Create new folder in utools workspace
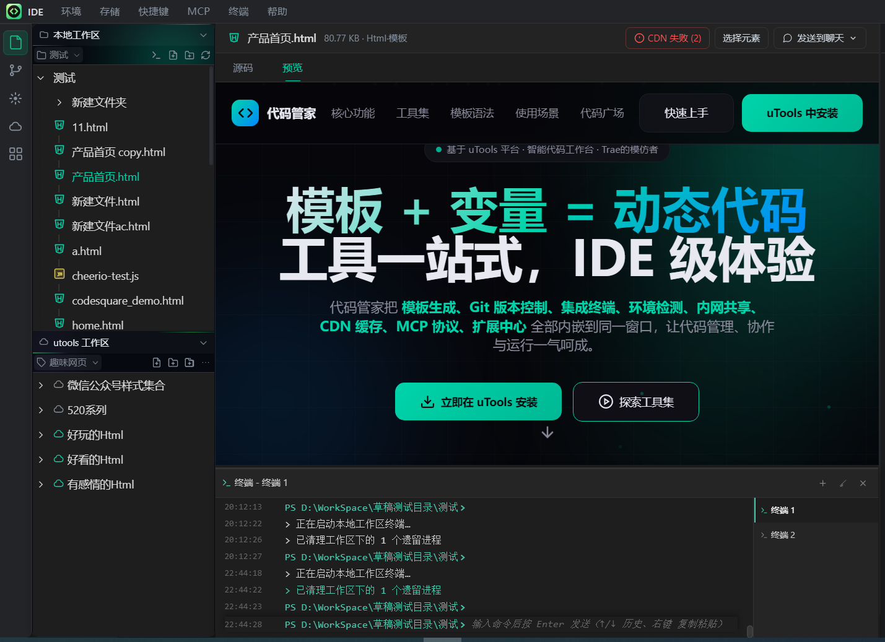The image size is (885, 642). (173, 362)
